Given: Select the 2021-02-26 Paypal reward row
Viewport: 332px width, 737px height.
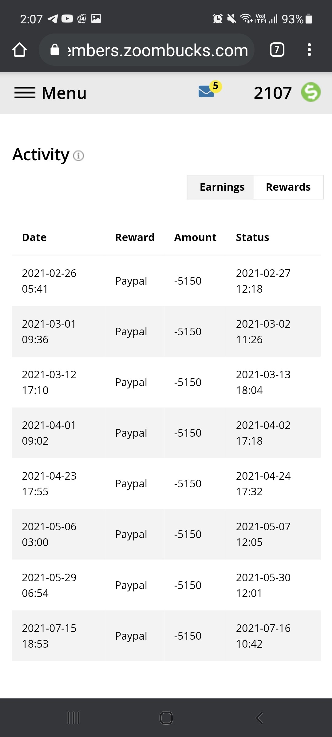Looking at the screenshot, I should (166, 281).
